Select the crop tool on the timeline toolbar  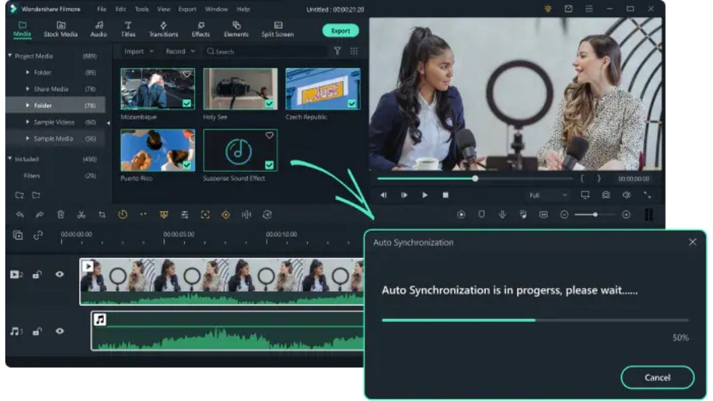coord(101,215)
